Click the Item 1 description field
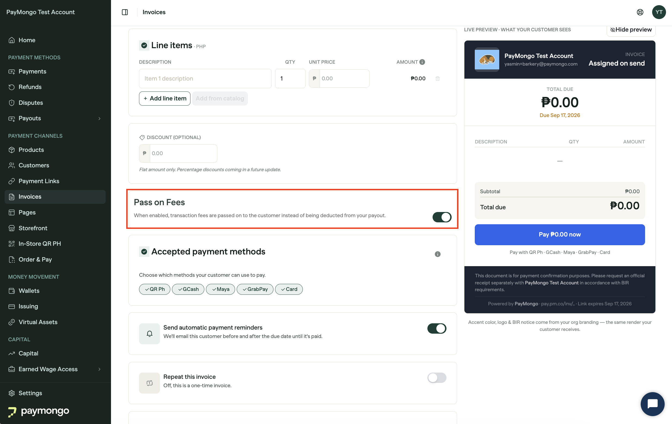 pos(205,79)
